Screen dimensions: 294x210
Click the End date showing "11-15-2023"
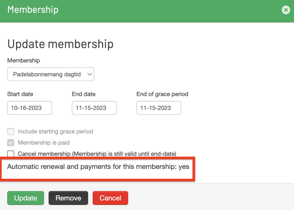click(94, 108)
